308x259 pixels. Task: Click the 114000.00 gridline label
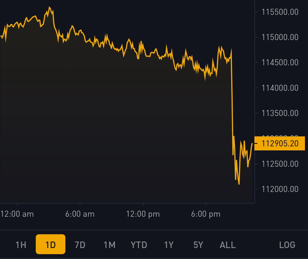(280, 88)
